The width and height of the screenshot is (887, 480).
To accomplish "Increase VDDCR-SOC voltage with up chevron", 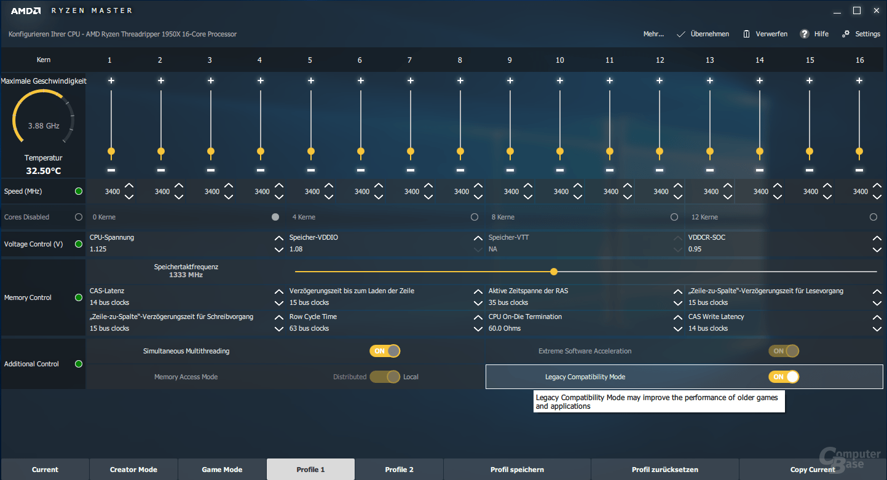I will tap(877, 238).
